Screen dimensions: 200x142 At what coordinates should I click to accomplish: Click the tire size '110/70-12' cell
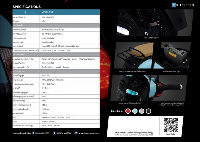point(70,117)
